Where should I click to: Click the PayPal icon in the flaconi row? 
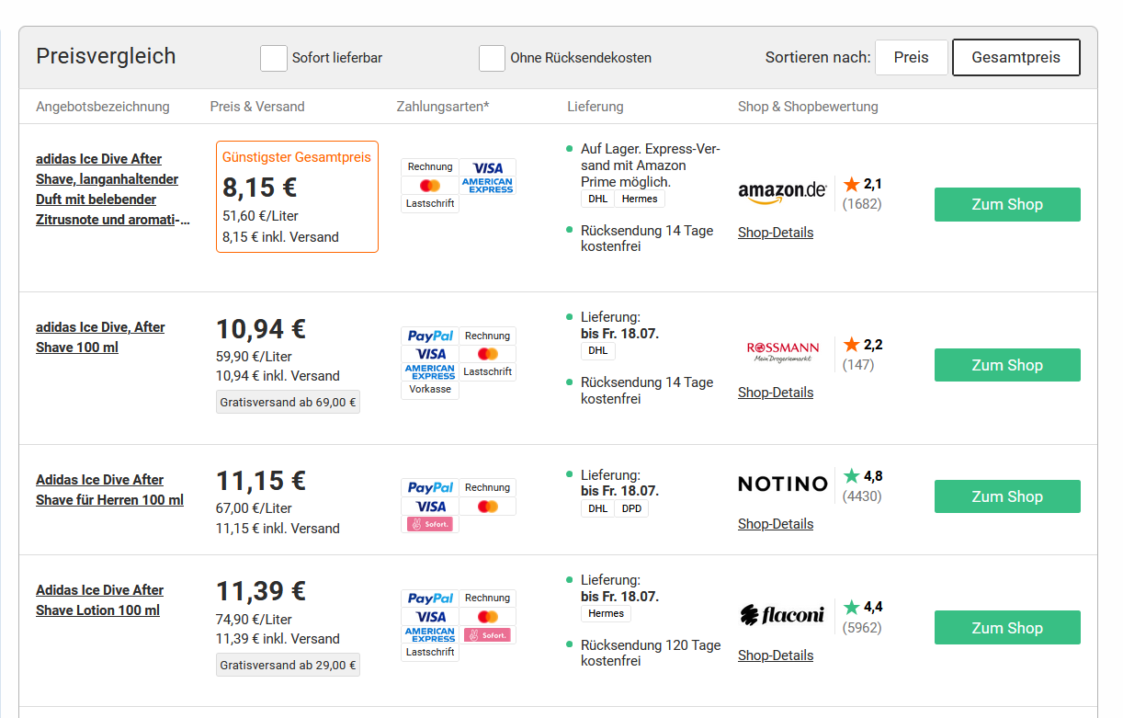430,598
